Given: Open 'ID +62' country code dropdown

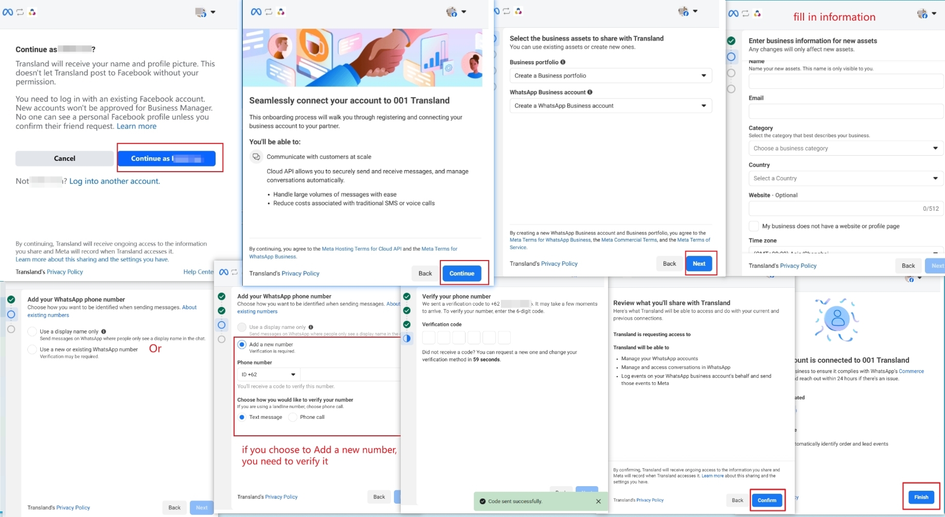Looking at the screenshot, I should pos(269,375).
